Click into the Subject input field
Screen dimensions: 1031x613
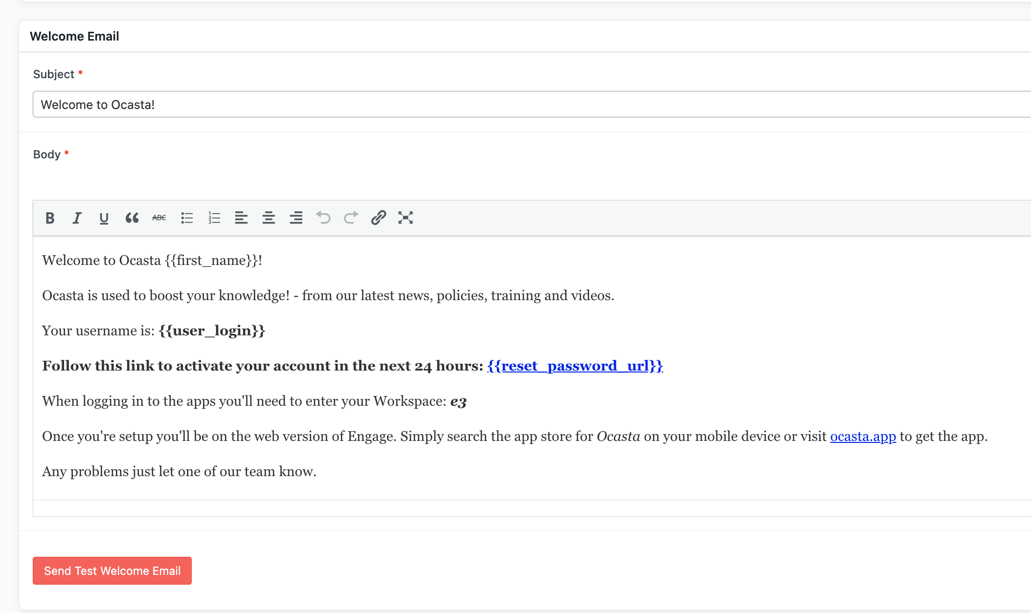[x=489, y=105]
